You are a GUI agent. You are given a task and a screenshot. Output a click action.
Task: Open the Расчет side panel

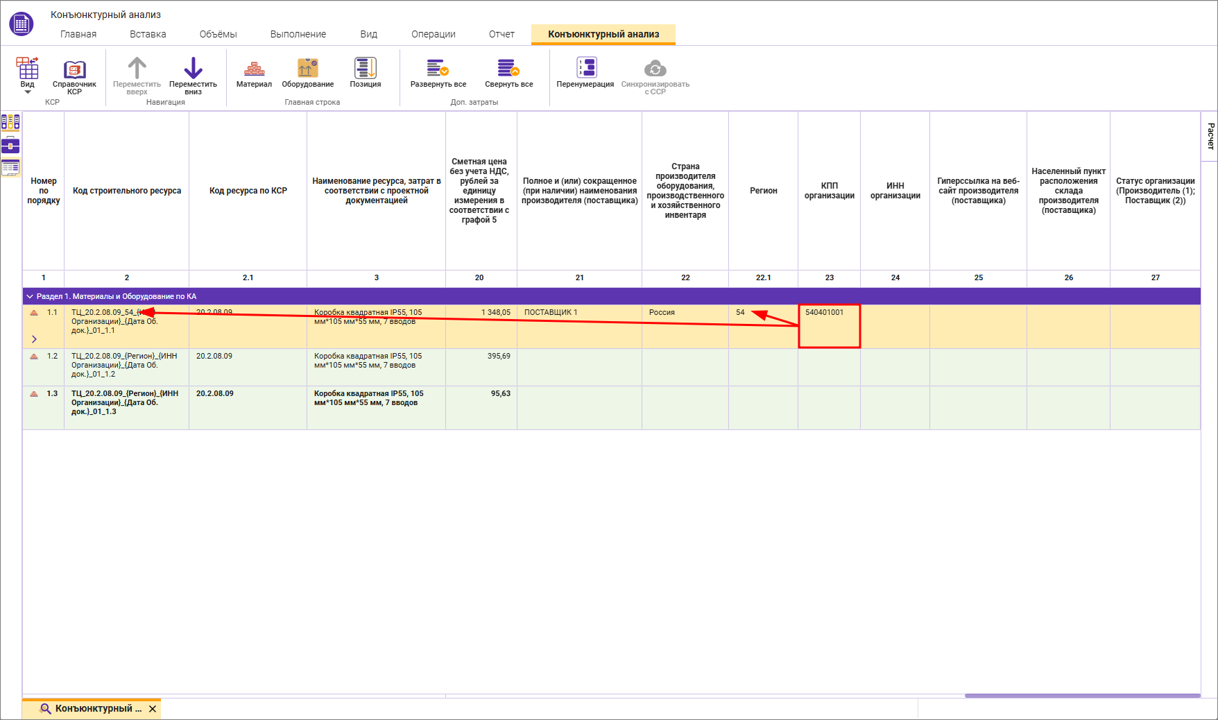[1210, 136]
